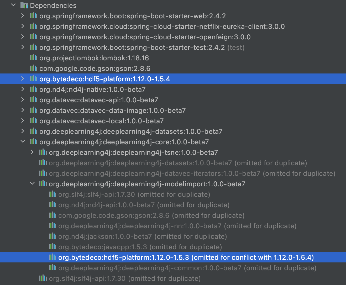Viewport: 346px width, 285px height.
Task: Click the library icon next to deeplearning4j-modelimport
Action: [x=43, y=184]
